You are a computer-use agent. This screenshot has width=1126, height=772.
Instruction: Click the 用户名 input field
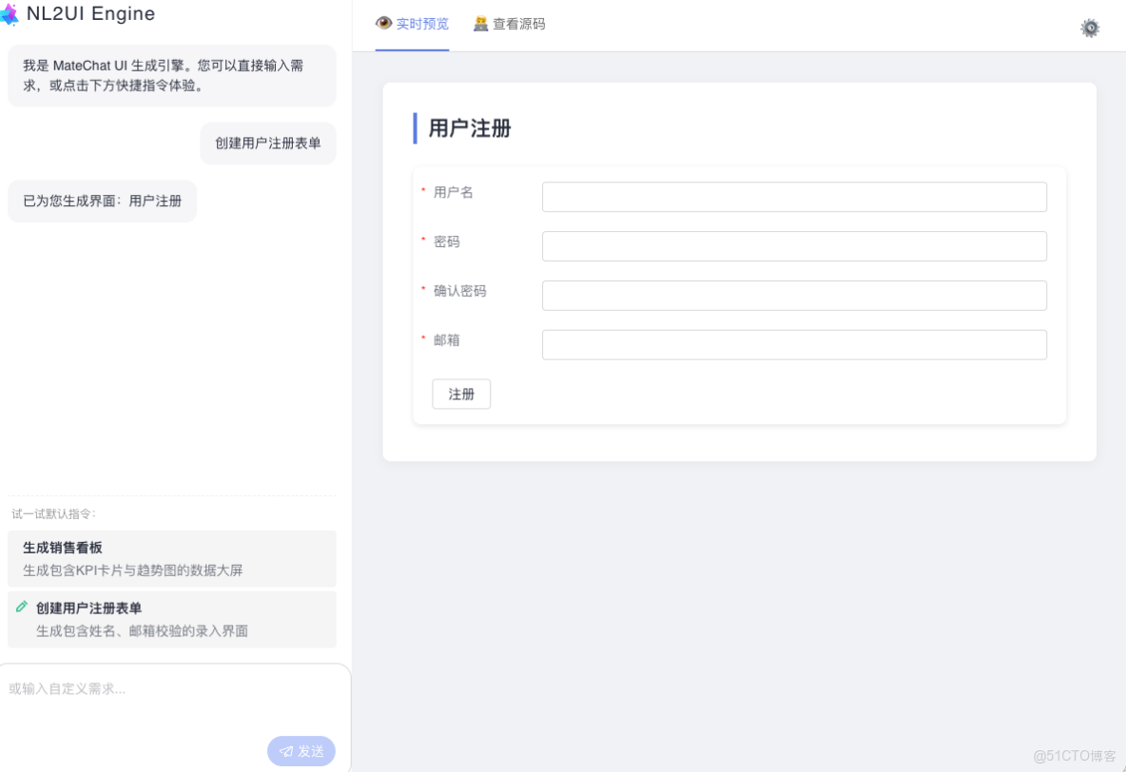tap(794, 197)
